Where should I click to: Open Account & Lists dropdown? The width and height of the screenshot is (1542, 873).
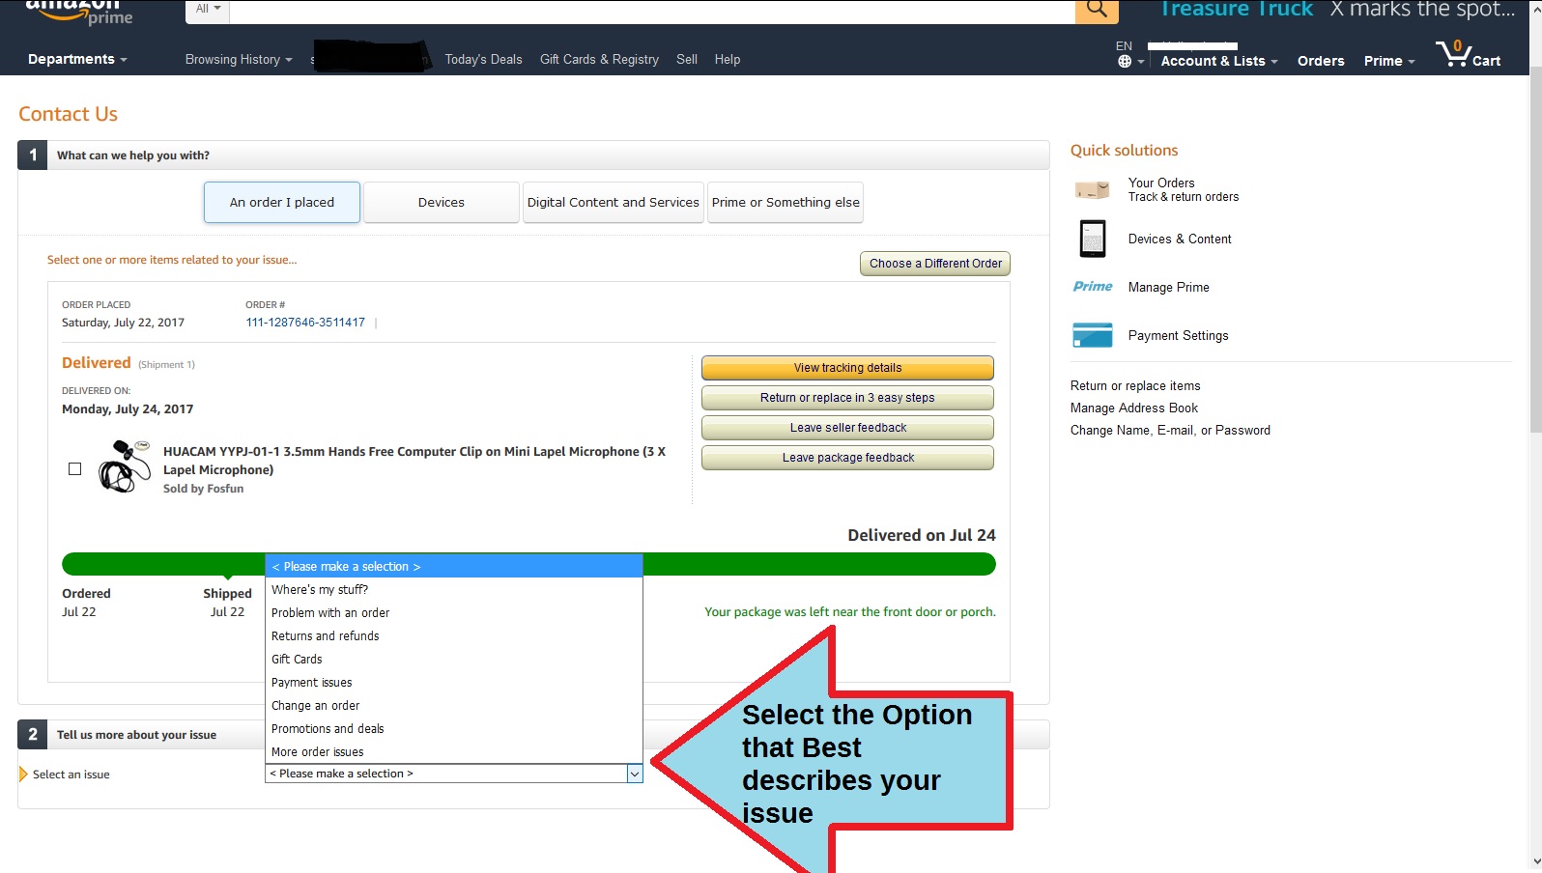pos(1219,61)
